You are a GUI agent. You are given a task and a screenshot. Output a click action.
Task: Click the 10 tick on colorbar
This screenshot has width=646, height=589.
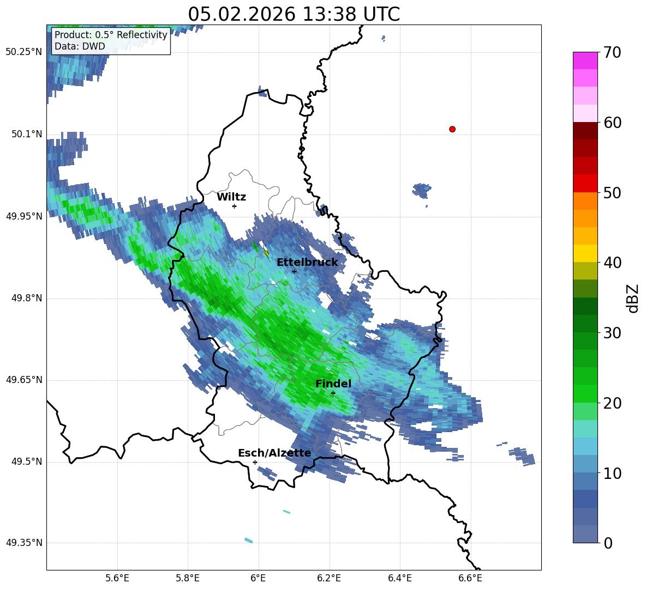click(x=612, y=473)
